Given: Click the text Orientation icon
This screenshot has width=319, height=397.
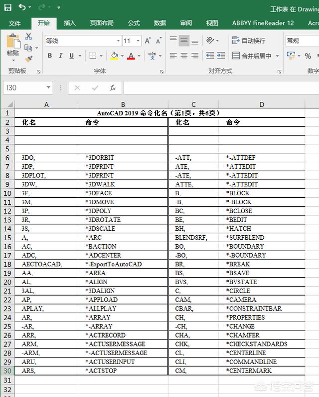Looking at the screenshot, I should point(210,40).
